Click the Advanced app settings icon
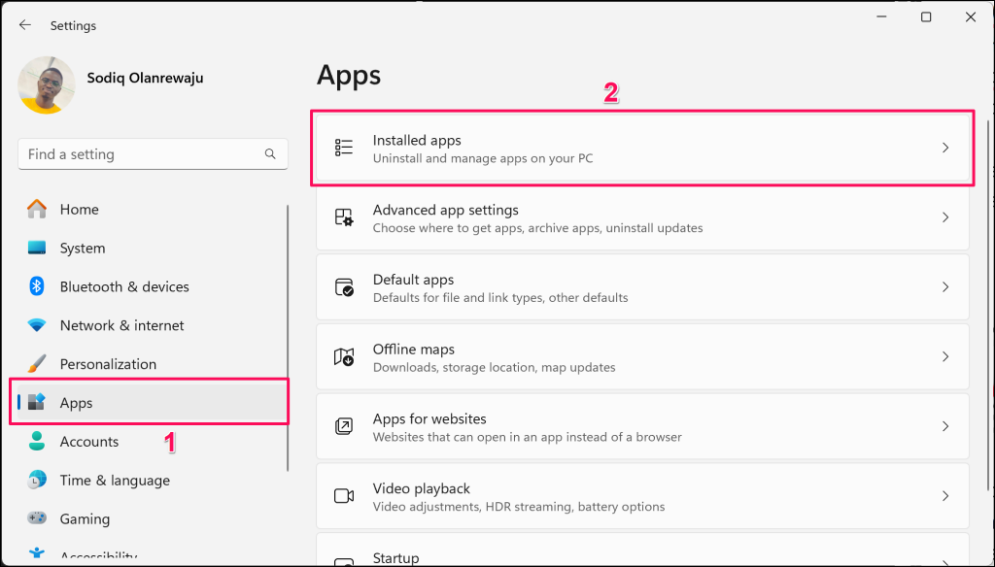This screenshot has width=995, height=567. (x=344, y=217)
